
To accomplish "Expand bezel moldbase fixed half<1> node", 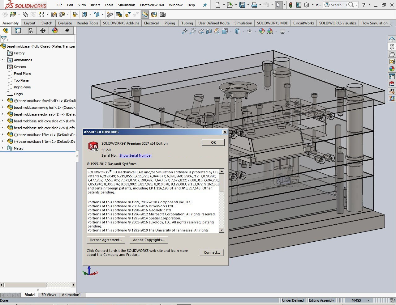I will point(2,101).
